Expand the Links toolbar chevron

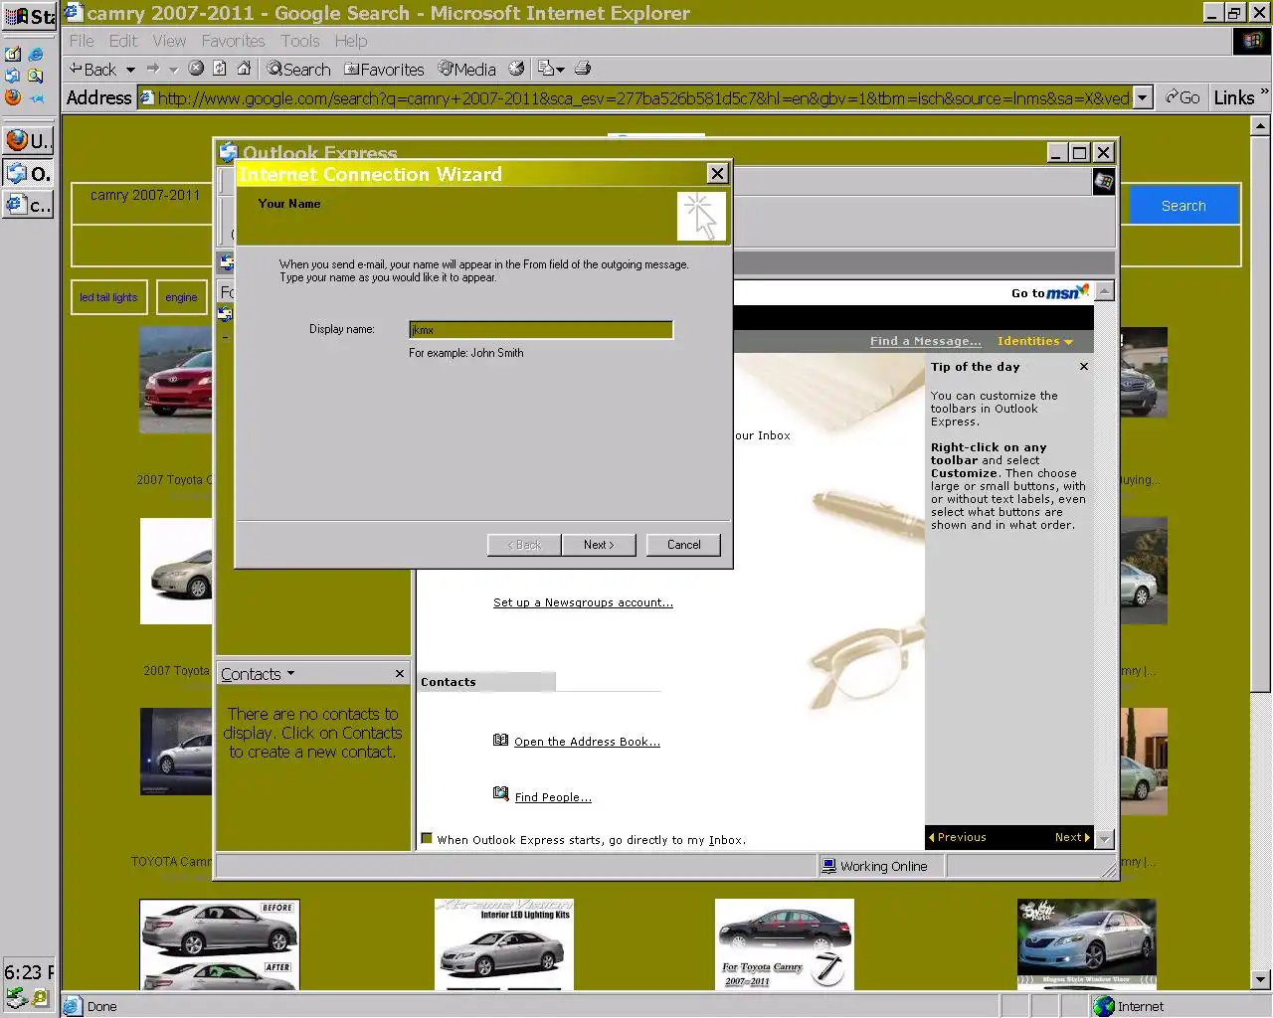point(1264,92)
